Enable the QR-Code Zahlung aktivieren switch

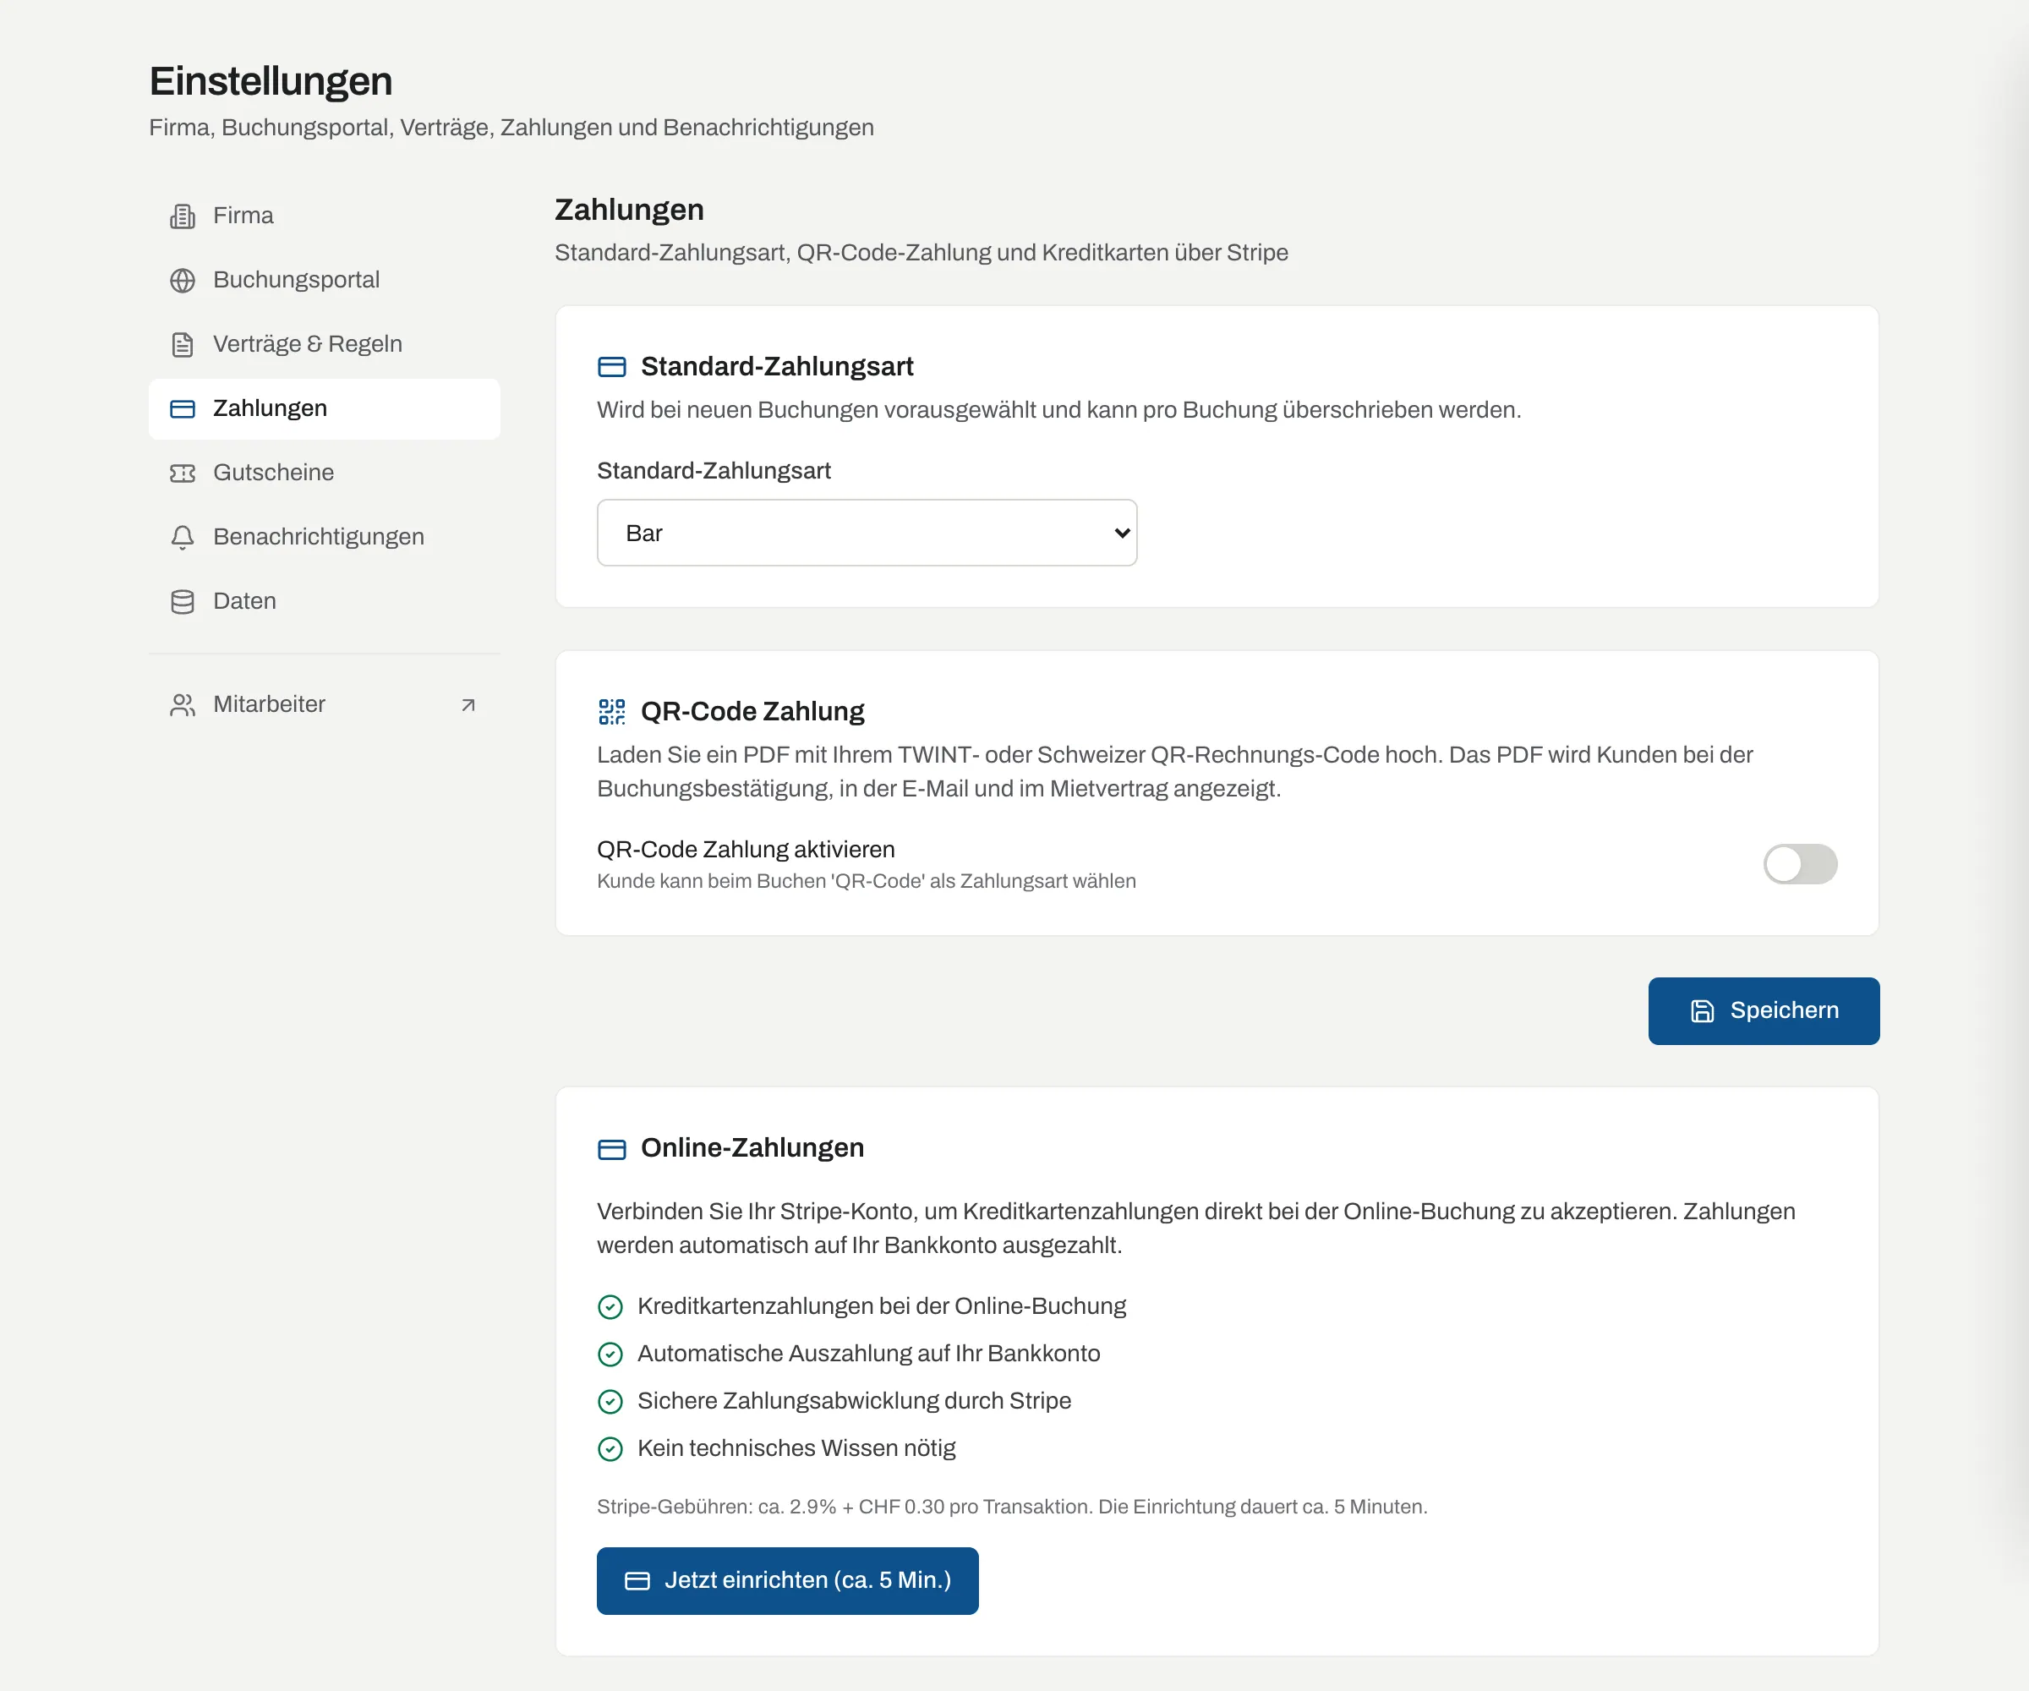[1800, 864]
